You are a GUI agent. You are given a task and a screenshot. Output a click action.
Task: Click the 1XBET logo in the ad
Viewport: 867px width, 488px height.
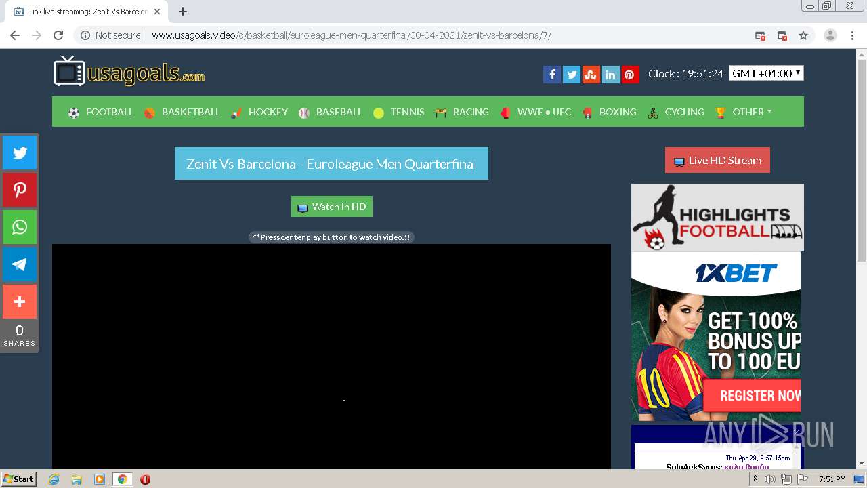[x=736, y=273]
